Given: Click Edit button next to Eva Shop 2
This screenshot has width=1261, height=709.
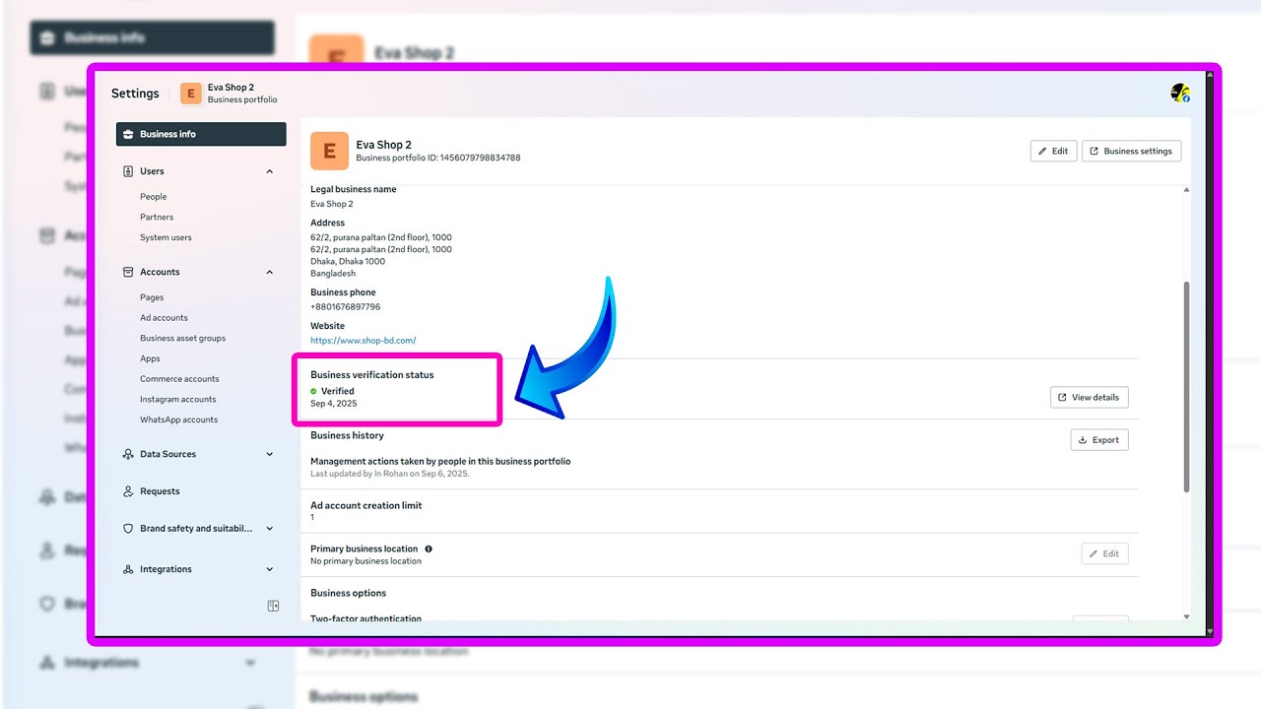Looking at the screenshot, I should click(1053, 151).
